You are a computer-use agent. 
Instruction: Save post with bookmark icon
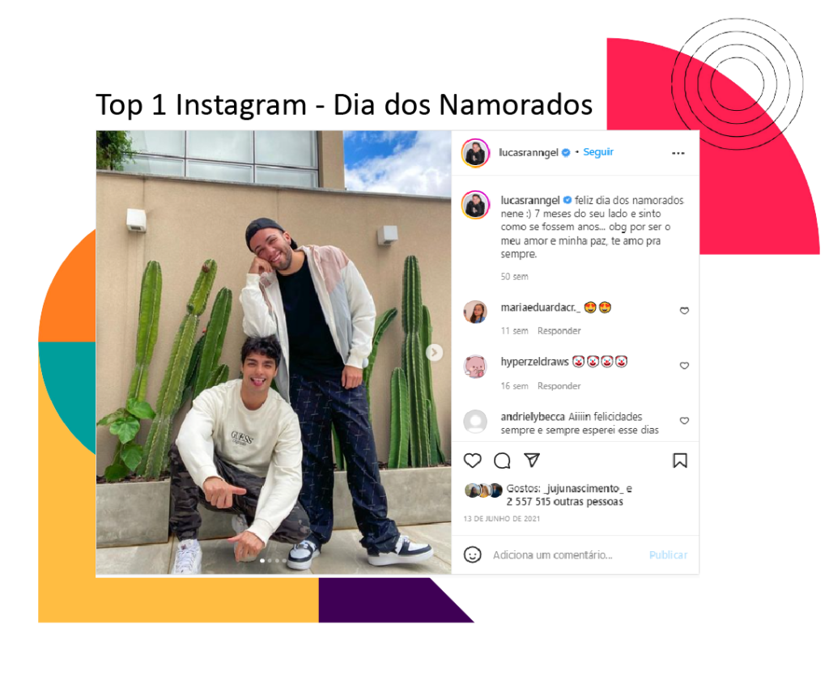[x=680, y=461]
